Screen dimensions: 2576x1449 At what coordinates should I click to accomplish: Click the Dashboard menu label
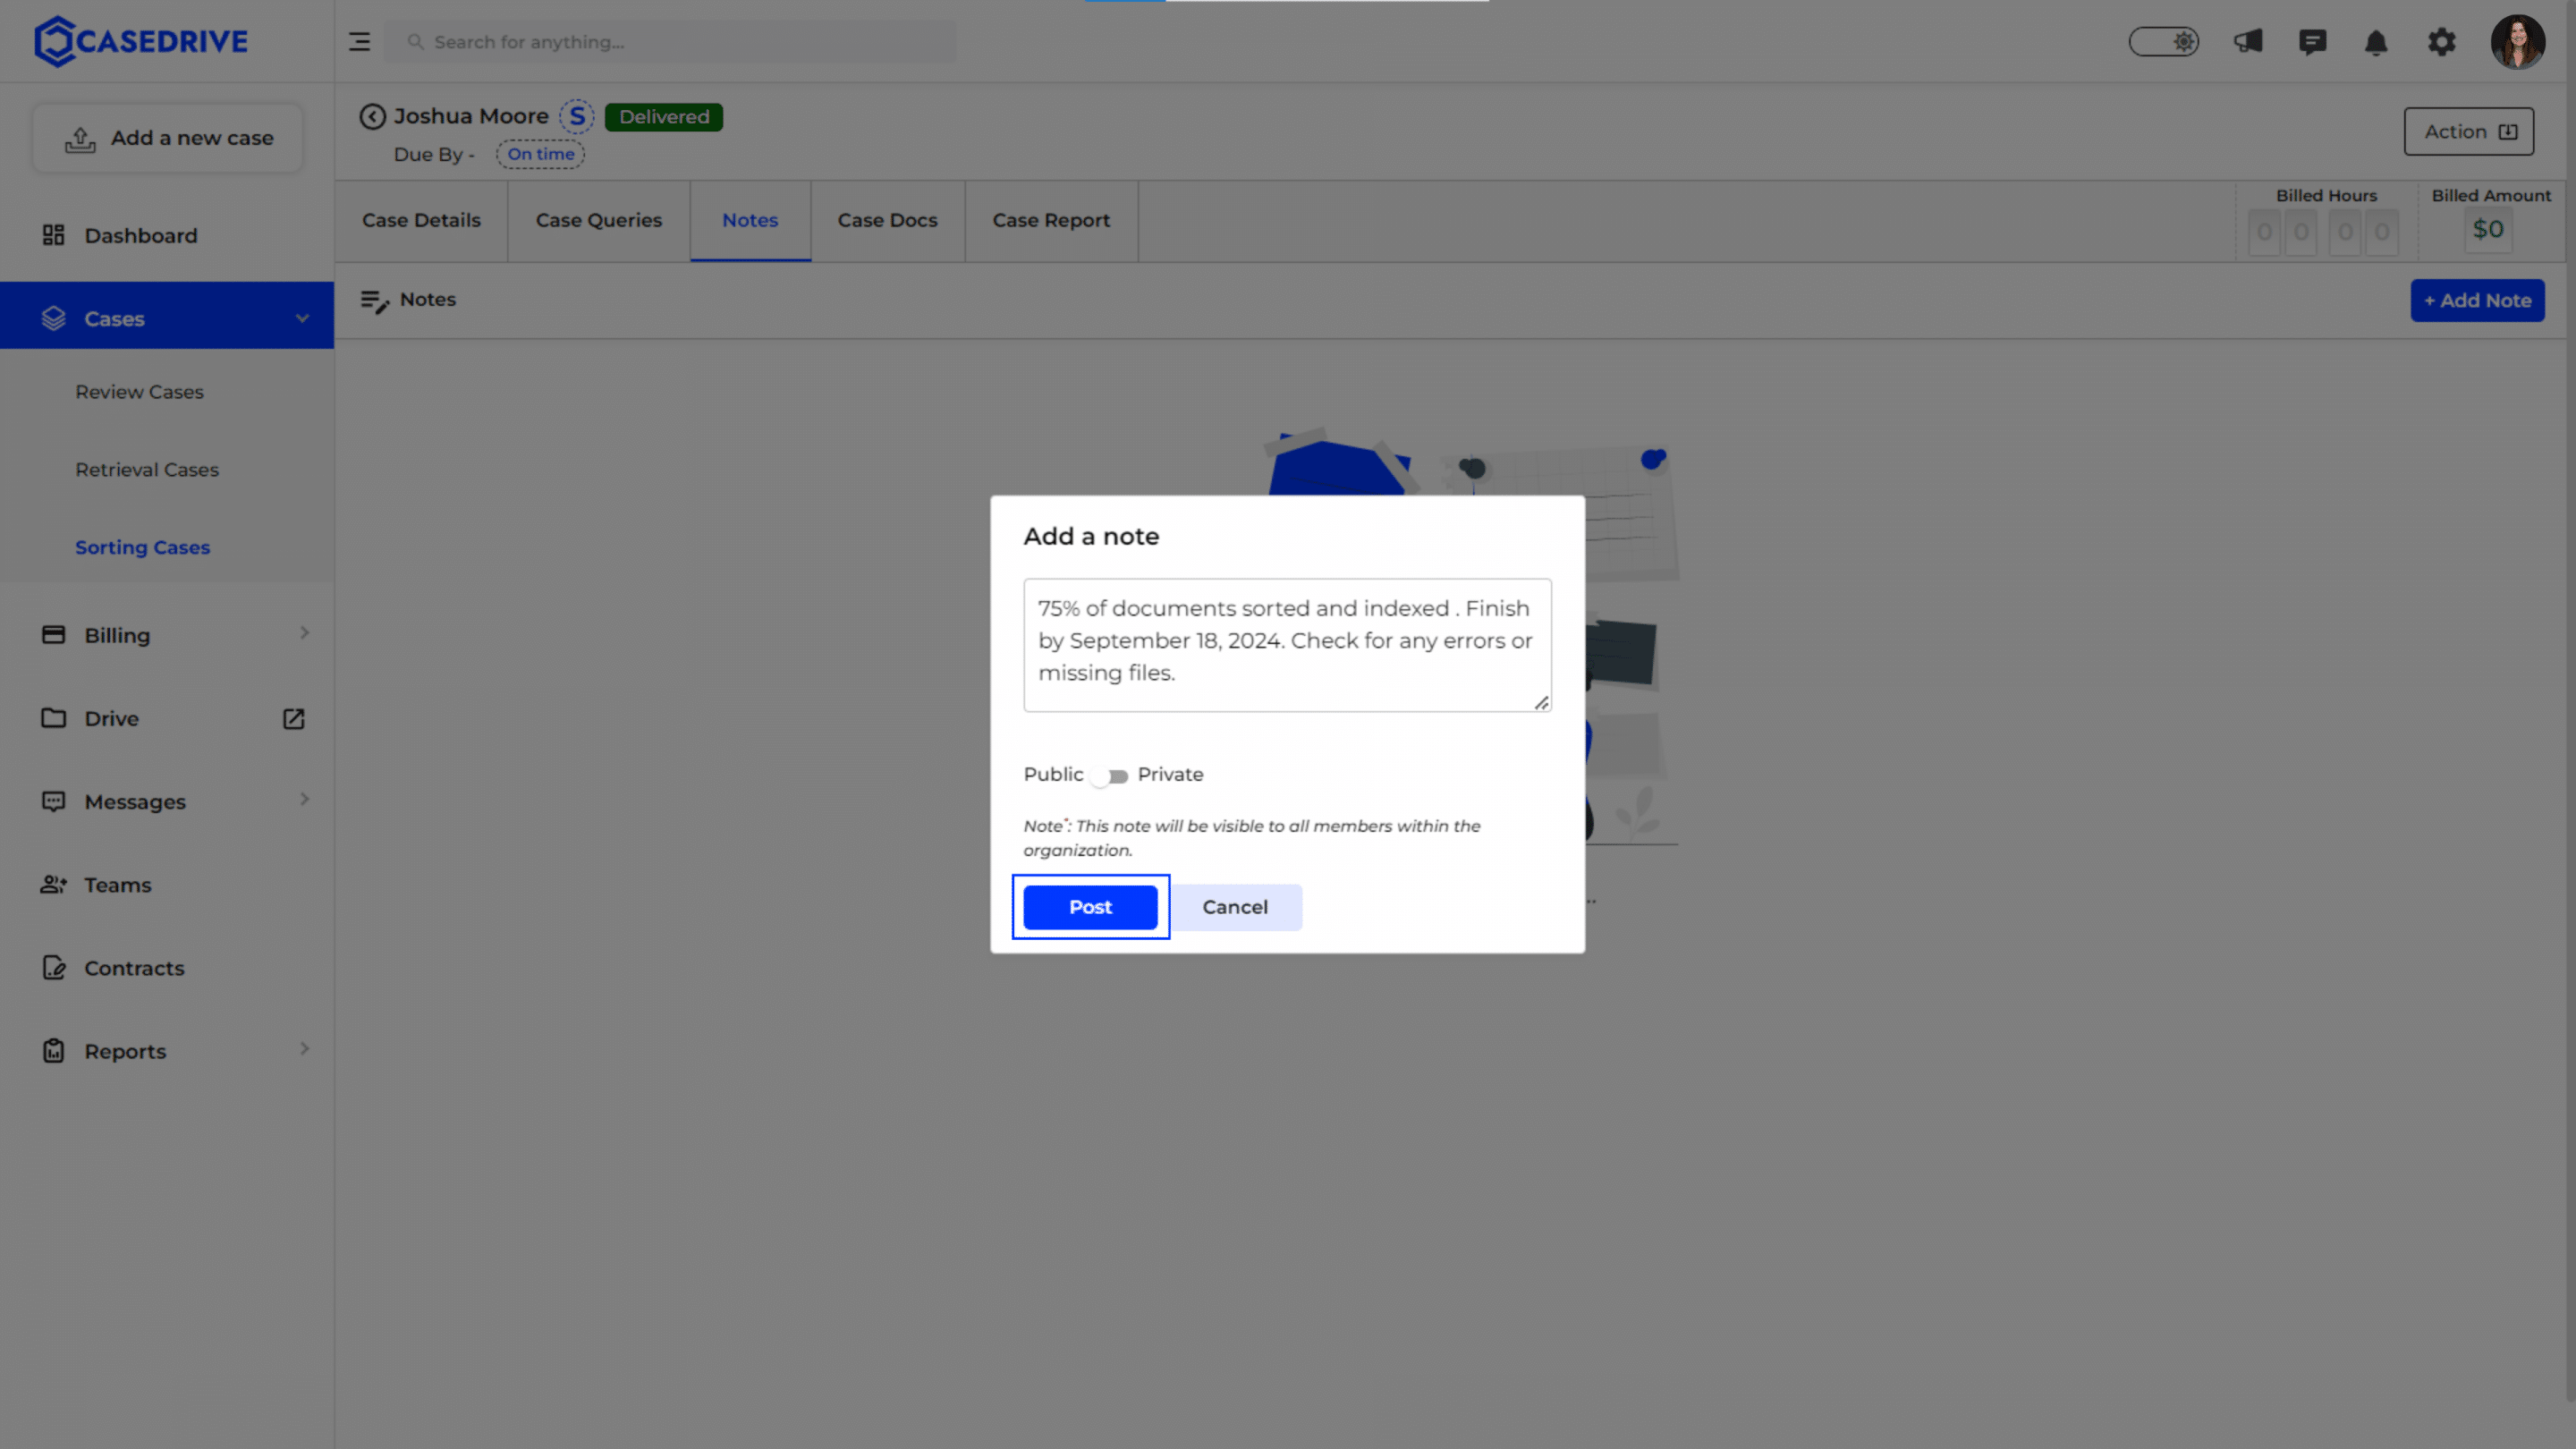click(141, 236)
